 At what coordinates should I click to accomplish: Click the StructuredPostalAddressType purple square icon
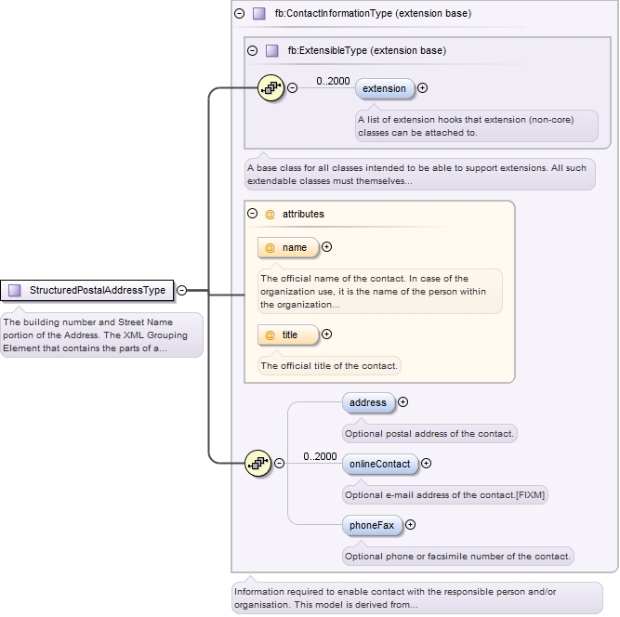15,290
